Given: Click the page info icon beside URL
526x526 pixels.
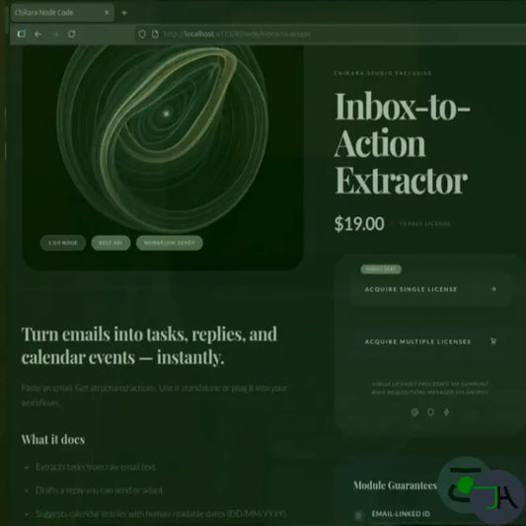Looking at the screenshot, I should pyautogui.click(x=155, y=34).
